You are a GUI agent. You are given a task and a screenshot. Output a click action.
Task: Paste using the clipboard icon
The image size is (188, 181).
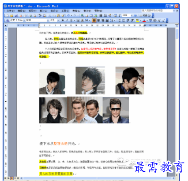click(x=58, y=15)
